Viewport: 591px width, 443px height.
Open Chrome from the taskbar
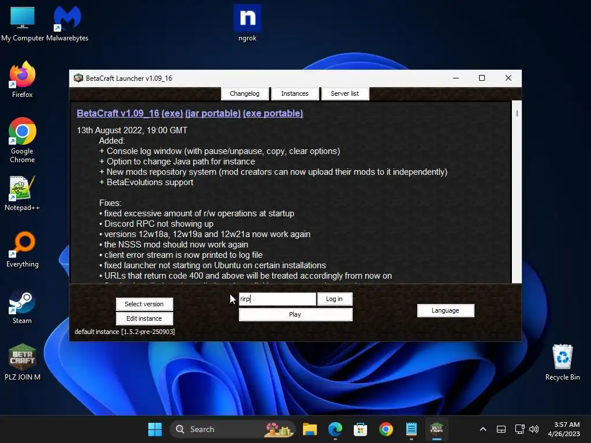386,429
